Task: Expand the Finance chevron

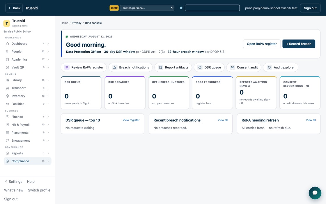Action: (x=48, y=117)
